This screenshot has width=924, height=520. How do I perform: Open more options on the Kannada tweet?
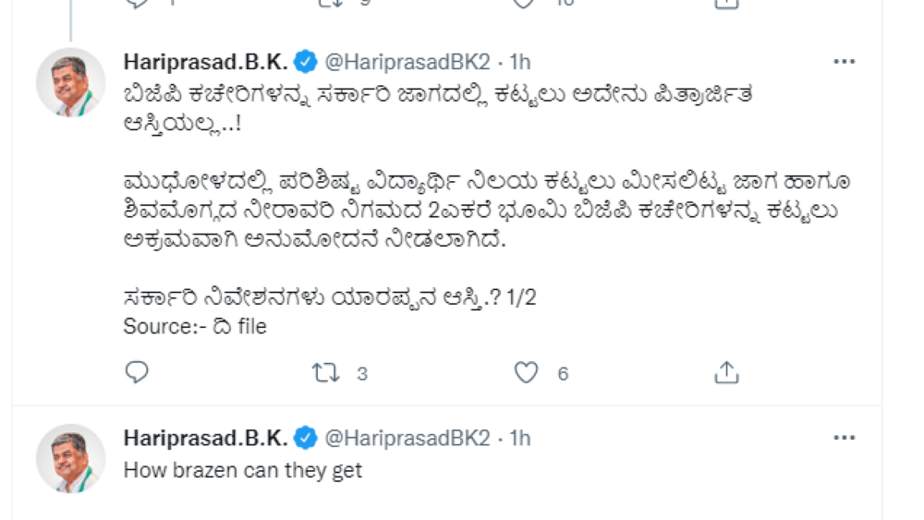844,62
